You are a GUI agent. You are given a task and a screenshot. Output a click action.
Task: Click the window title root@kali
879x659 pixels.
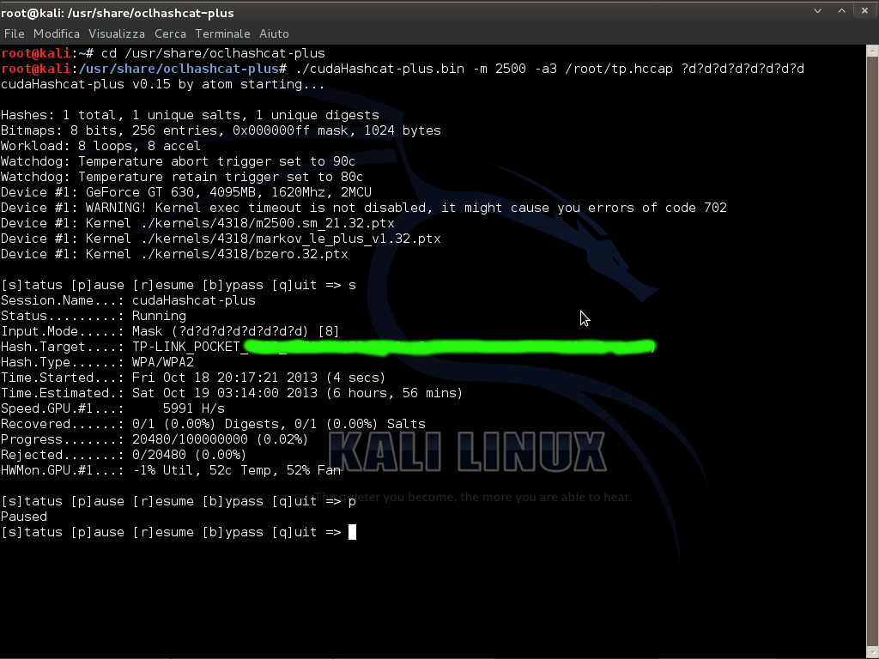pos(117,13)
